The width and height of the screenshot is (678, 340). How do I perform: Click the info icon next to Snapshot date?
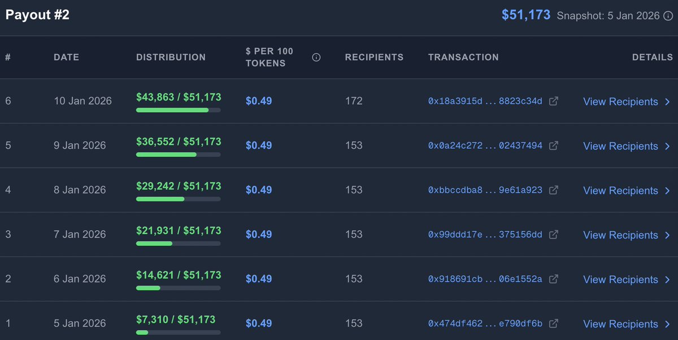tap(668, 16)
